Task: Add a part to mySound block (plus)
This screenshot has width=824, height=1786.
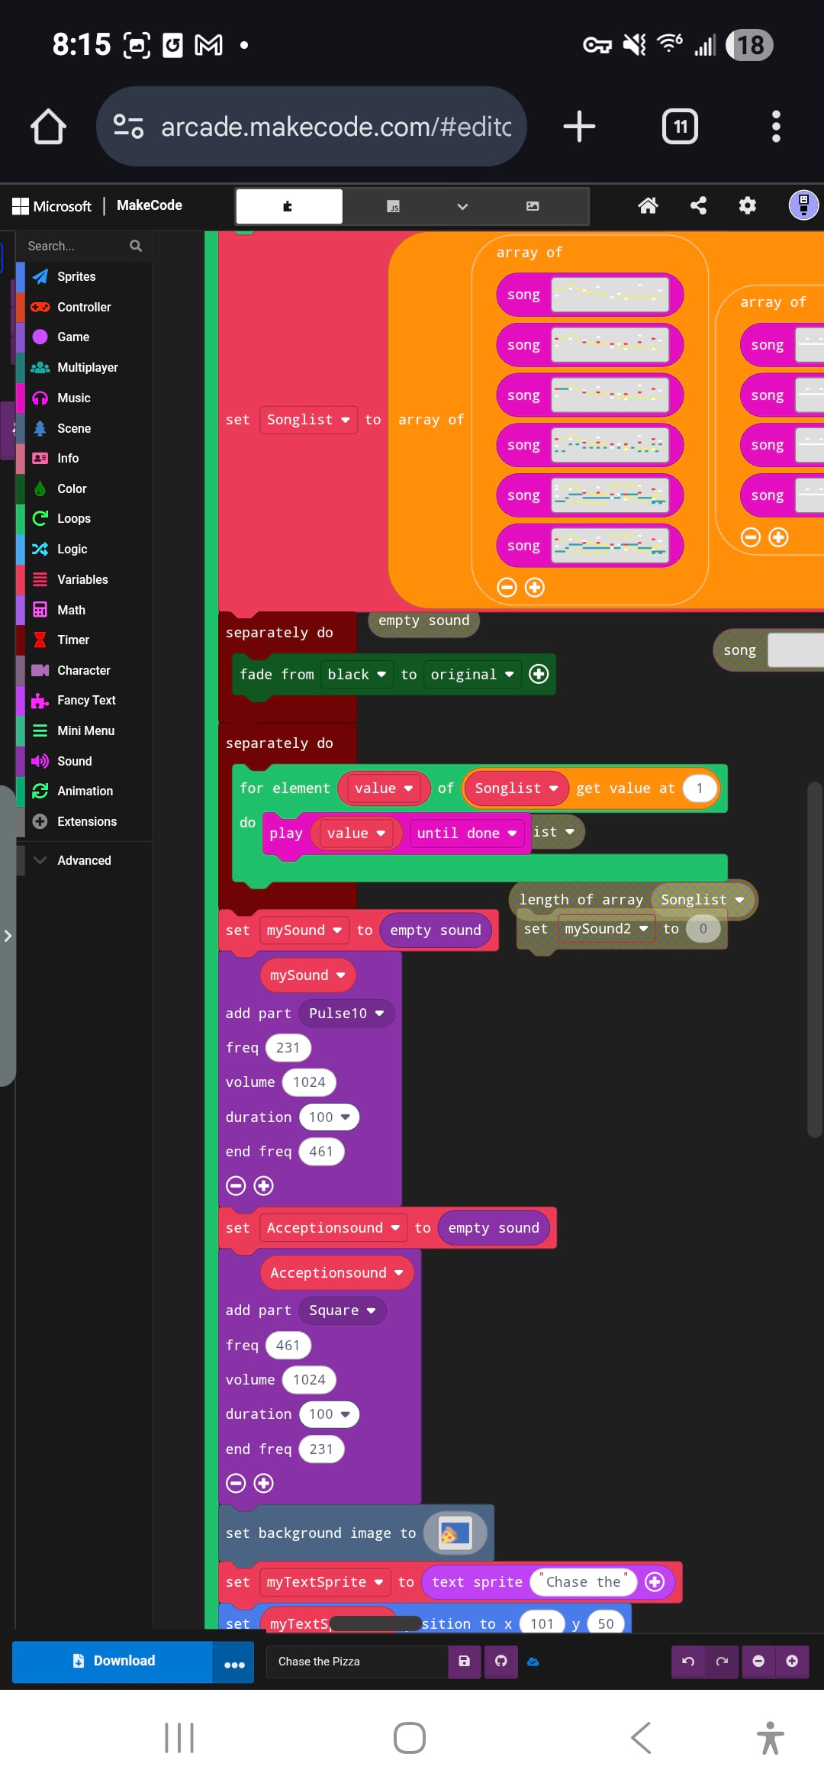Action: (263, 1185)
